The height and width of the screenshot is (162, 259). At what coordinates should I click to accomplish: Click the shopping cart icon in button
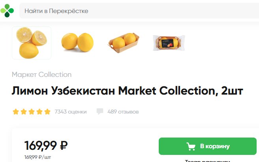click(x=191, y=146)
